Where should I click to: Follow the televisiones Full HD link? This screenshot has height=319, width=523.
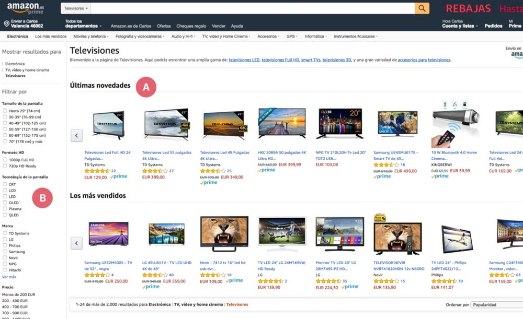click(x=280, y=60)
